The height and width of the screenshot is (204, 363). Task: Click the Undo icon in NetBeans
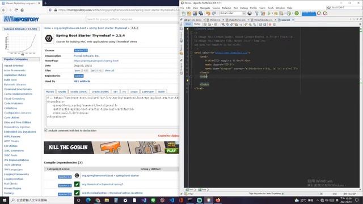208,14
